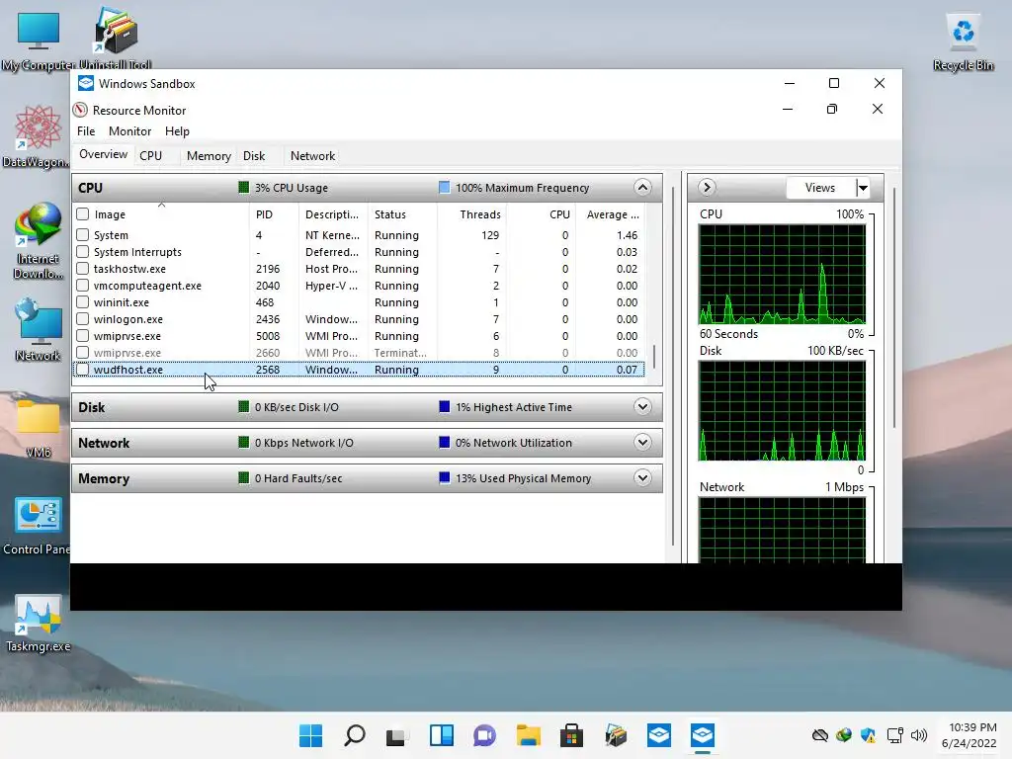Tick the vmcomputeagent.exe checkbox
Image resolution: width=1012 pixels, height=759 pixels.
(83, 286)
